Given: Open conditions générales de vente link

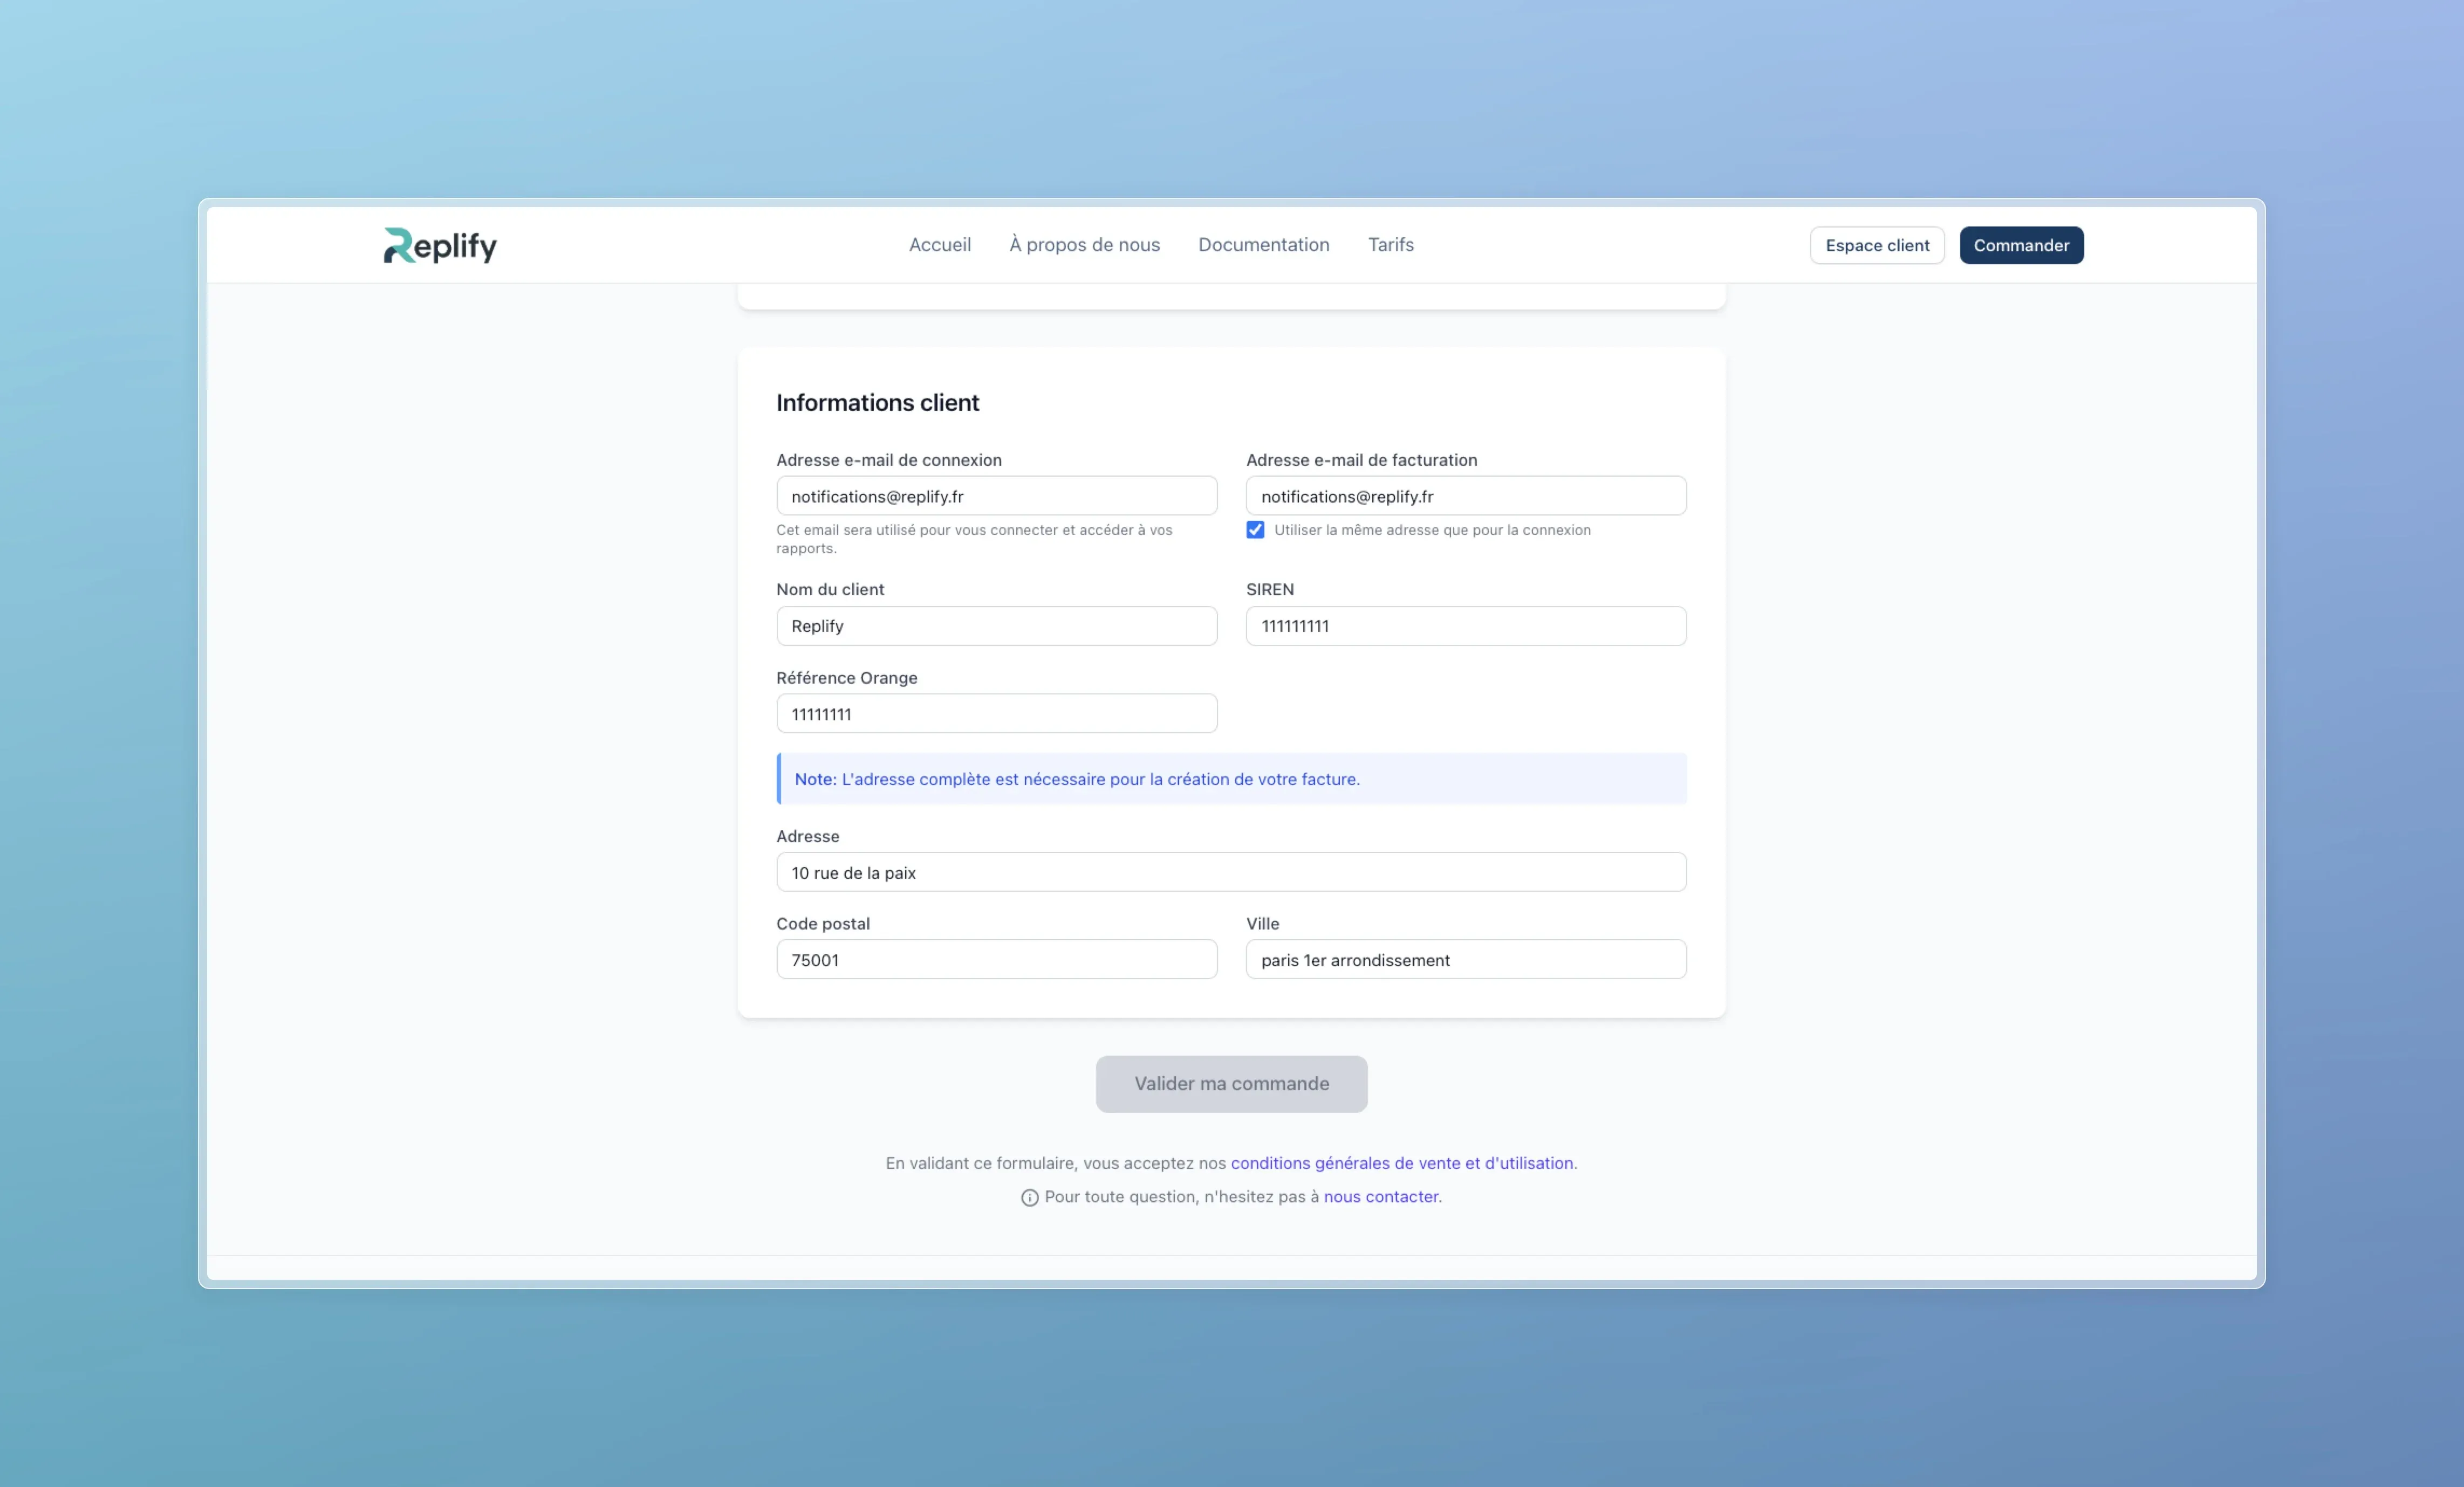Looking at the screenshot, I should tap(1401, 1162).
